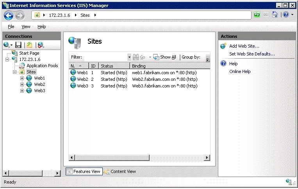Sort by the N. name column header
The image size is (298, 189).
click(79, 66)
